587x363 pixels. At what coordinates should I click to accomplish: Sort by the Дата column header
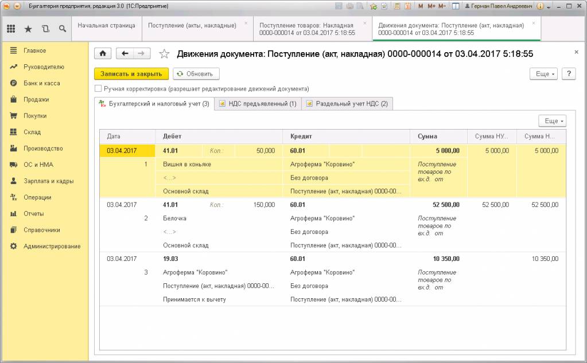(127, 136)
